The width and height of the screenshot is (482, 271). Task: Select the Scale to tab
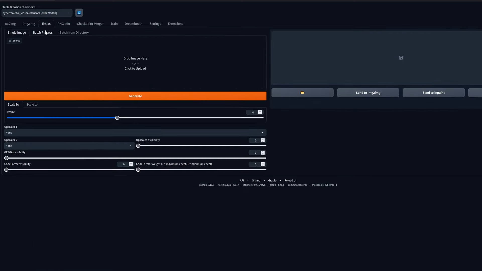coord(32,105)
